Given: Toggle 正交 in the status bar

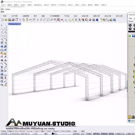Looking at the screenshot, I should pos(83,134).
